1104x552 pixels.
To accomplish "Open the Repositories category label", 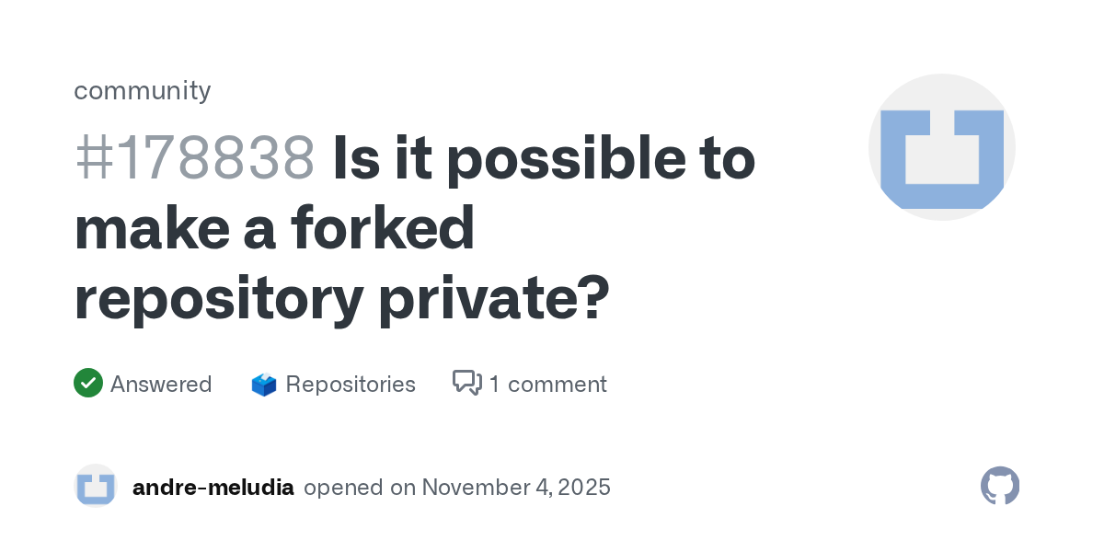I will (351, 384).
